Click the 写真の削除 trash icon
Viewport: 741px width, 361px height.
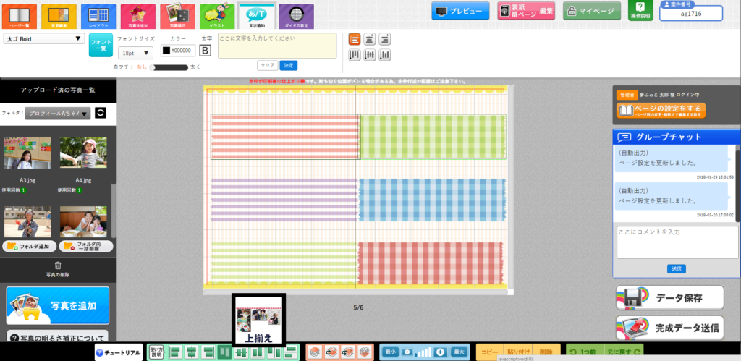coord(58,266)
